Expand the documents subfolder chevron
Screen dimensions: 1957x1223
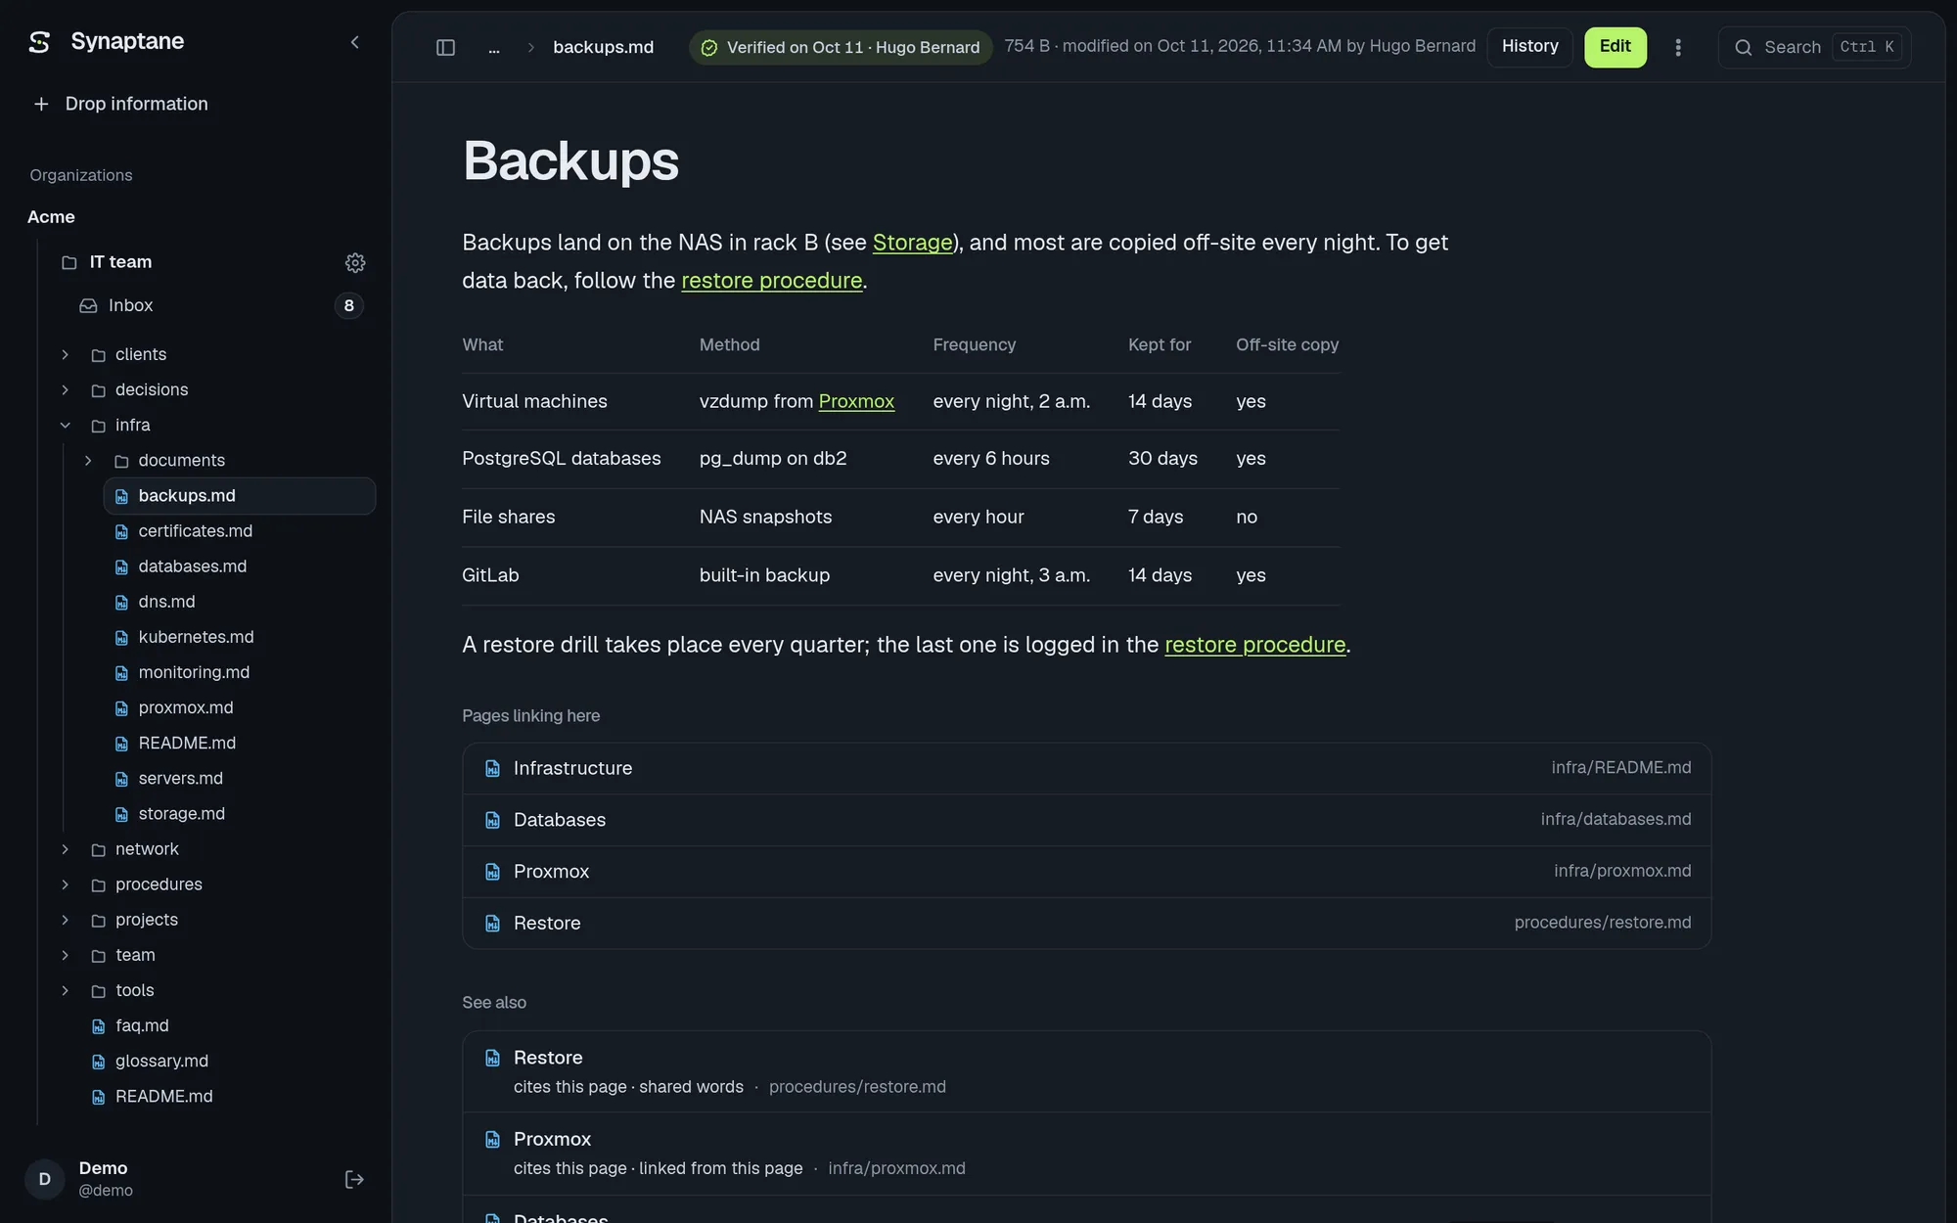[88, 460]
